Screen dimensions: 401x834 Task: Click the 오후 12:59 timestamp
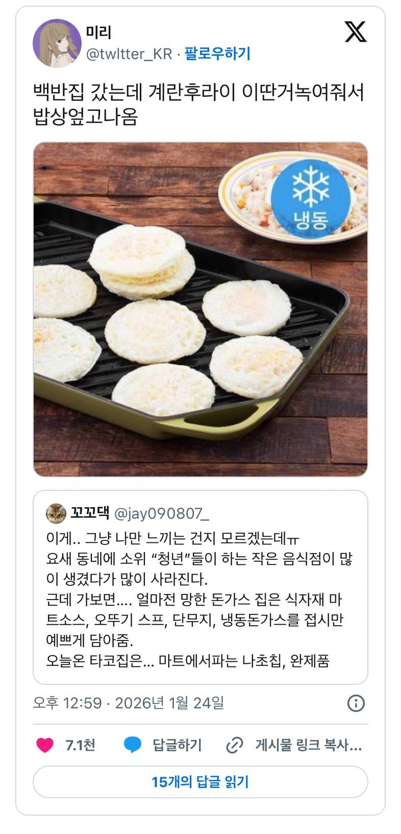click(x=67, y=703)
